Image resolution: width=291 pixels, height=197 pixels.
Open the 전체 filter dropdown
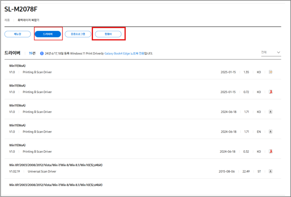point(271,52)
